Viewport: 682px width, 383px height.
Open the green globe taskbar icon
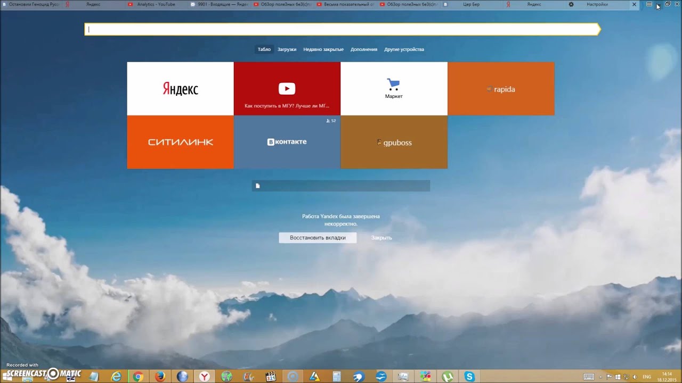(x=226, y=377)
